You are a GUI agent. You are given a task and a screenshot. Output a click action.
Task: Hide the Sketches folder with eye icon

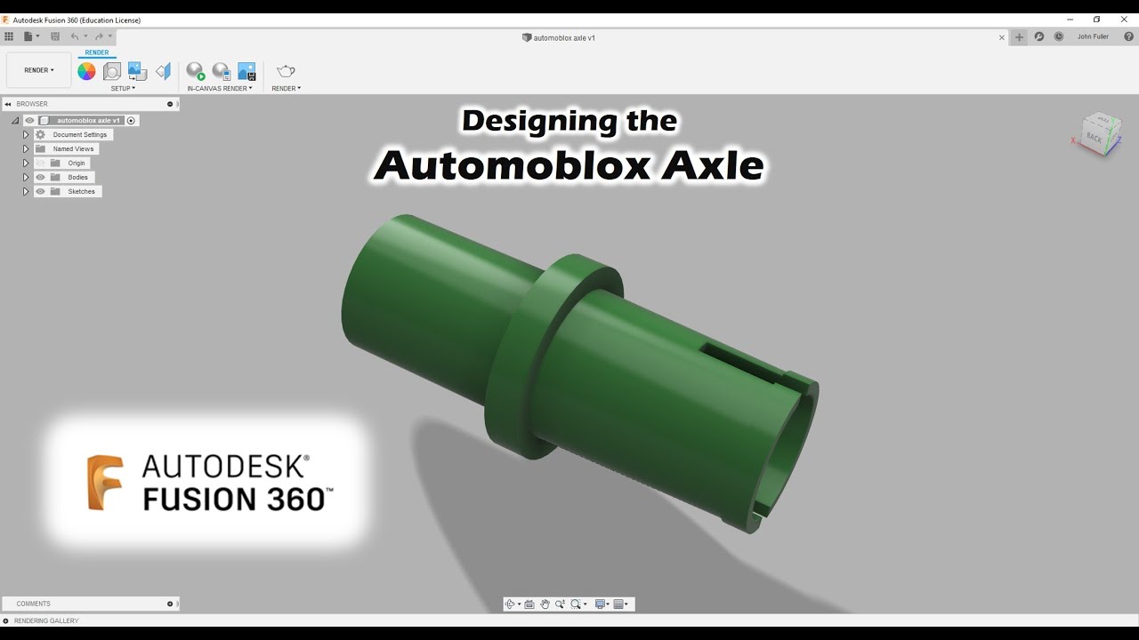[x=40, y=192]
